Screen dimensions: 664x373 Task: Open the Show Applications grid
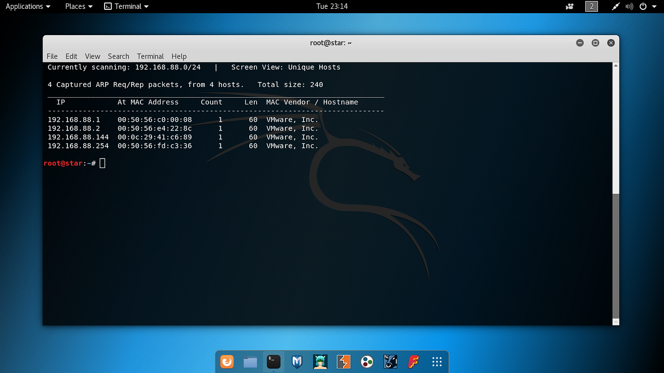437,362
